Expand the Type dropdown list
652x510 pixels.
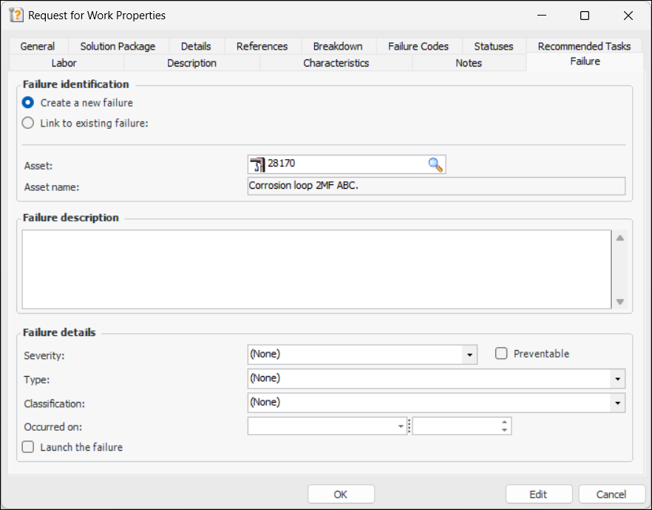pos(617,378)
